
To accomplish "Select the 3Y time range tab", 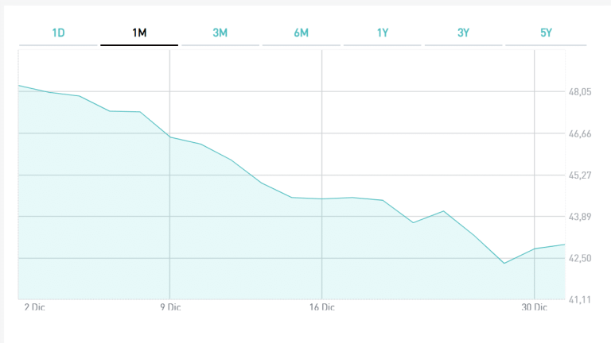I will pyautogui.click(x=464, y=33).
